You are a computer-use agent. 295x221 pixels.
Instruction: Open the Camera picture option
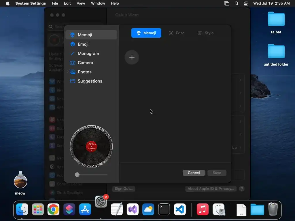(x=91, y=62)
